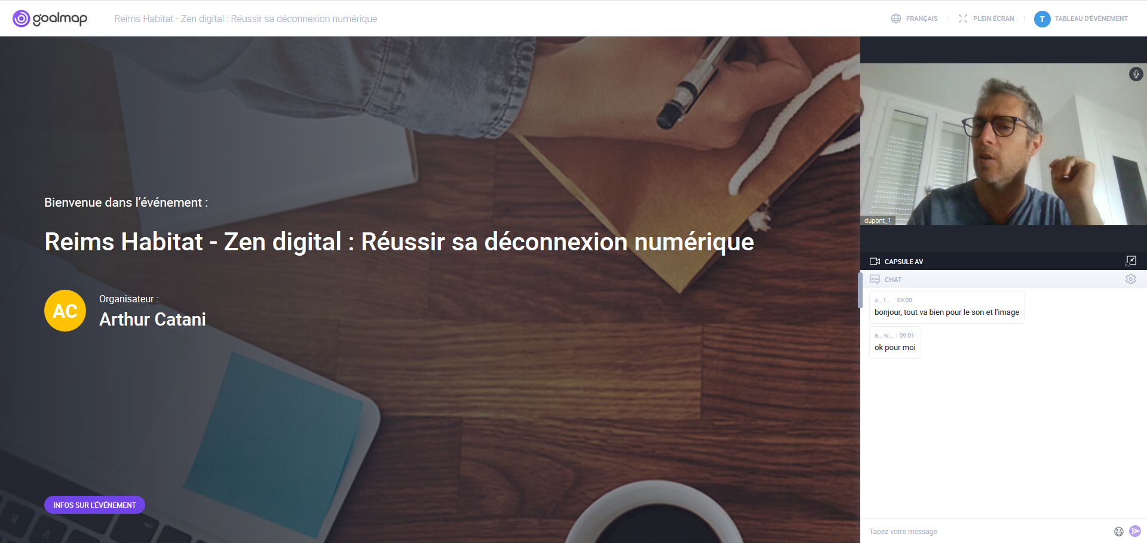The width and height of the screenshot is (1147, 543).
Task: Click the goalmap logo
Action: click(x=50, y=19)
